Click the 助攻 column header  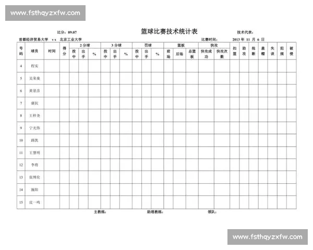(x=244, y=51)
